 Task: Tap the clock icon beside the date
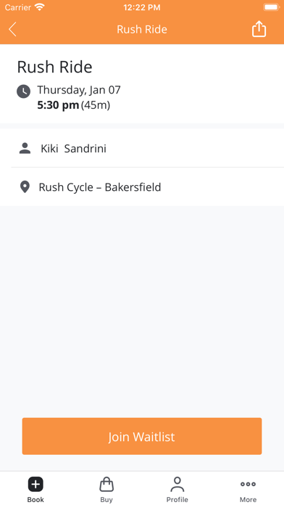click(23, 91)
